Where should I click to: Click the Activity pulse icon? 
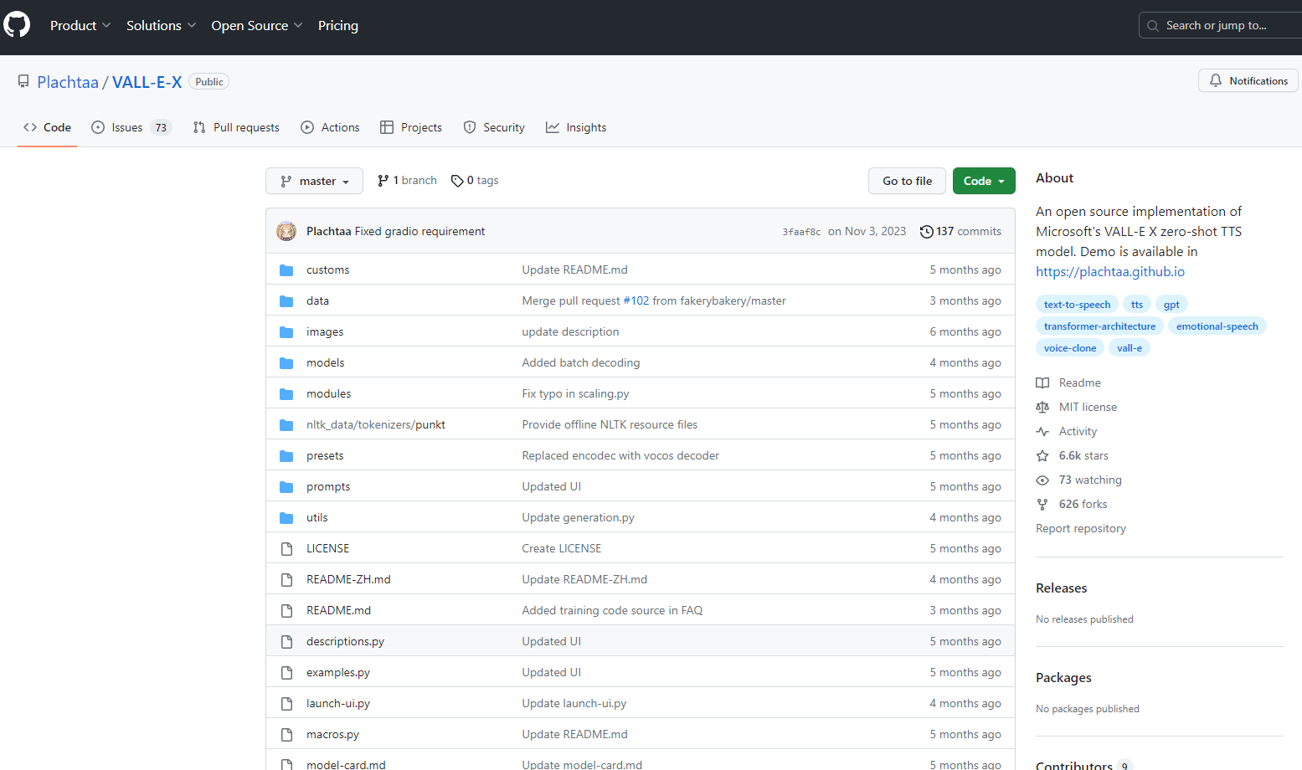tap(1042, 431)
